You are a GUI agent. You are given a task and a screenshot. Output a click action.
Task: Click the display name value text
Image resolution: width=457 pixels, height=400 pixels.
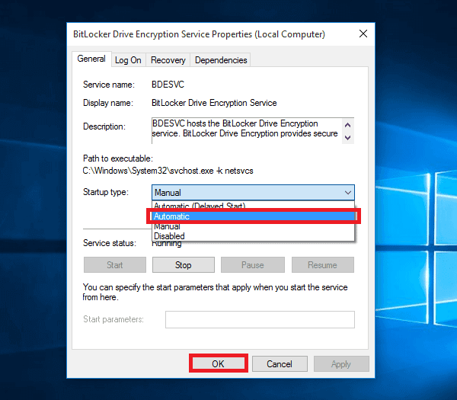pyautogui.click(x=214, y=103)
